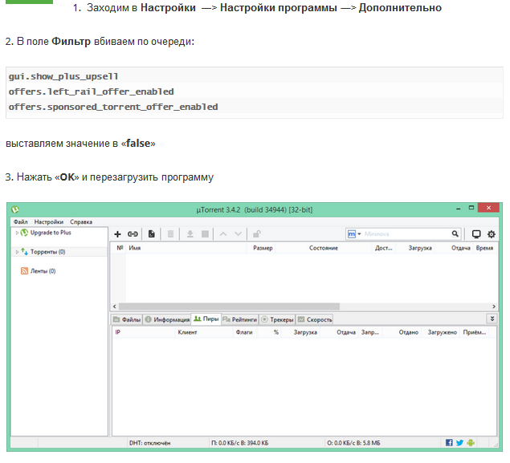Click the Remove torrent trash icon

point(170,234)
